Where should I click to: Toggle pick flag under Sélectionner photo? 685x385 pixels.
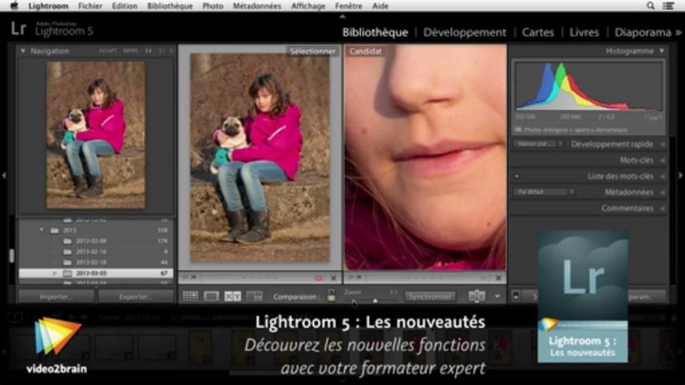186,278
